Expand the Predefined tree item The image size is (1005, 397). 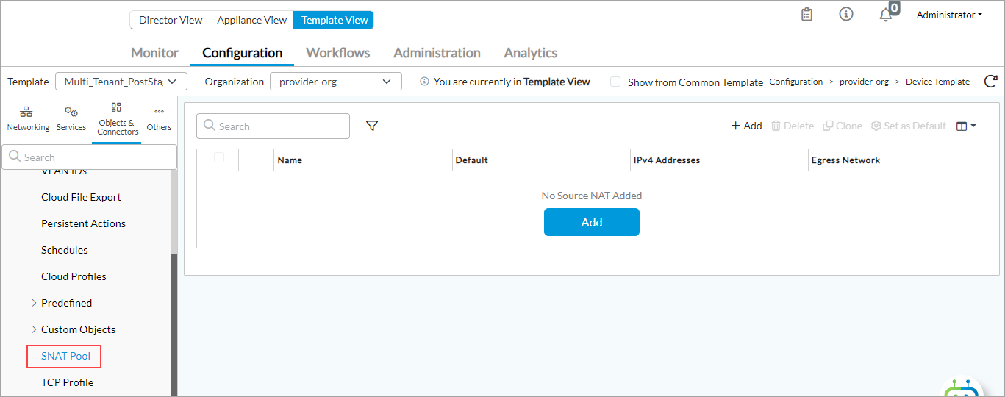(34, 303)
